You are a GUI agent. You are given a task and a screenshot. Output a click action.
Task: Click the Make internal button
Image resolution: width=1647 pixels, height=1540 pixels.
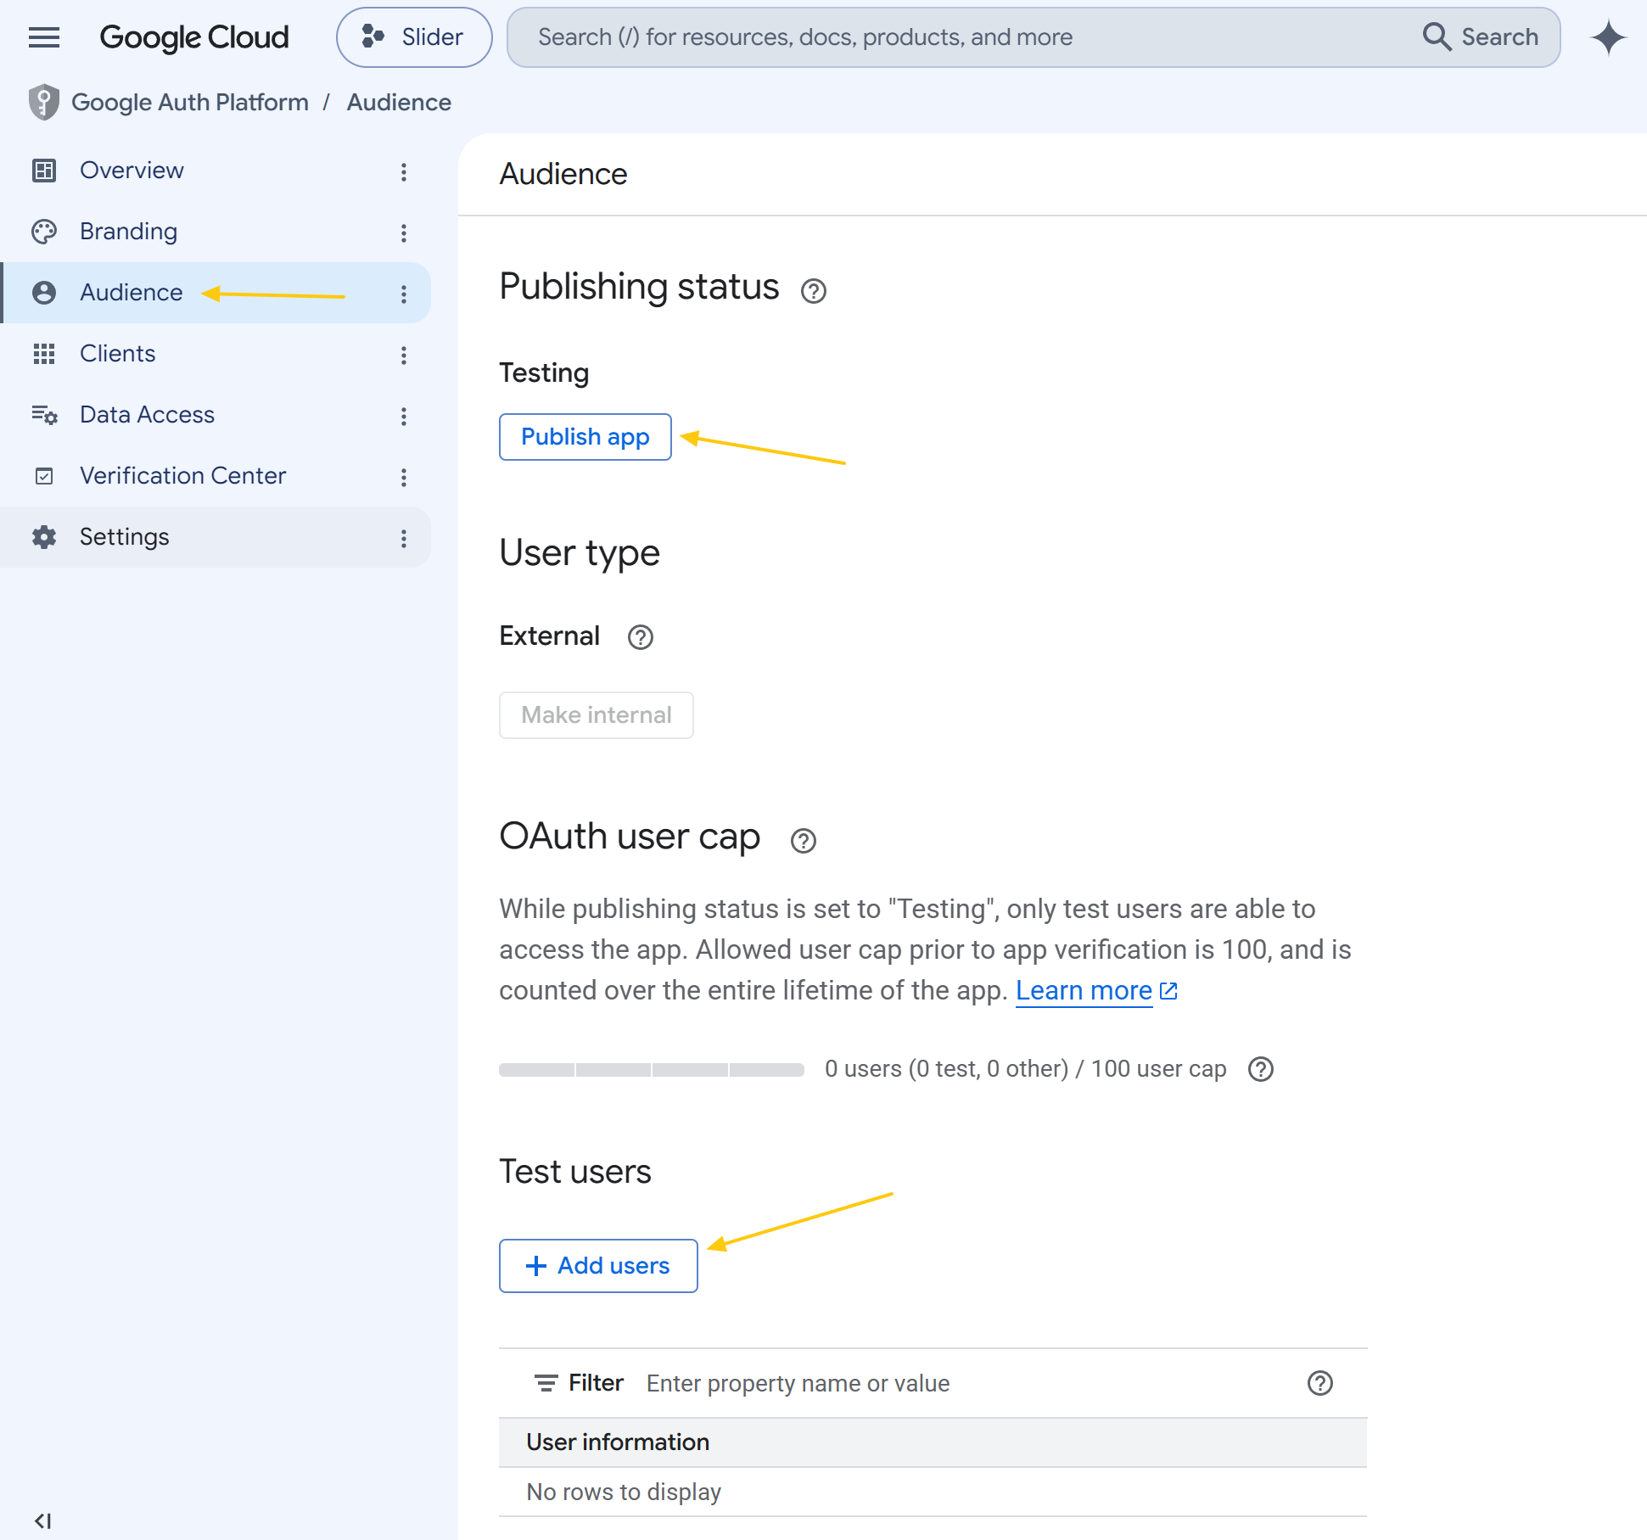[597, 715]
